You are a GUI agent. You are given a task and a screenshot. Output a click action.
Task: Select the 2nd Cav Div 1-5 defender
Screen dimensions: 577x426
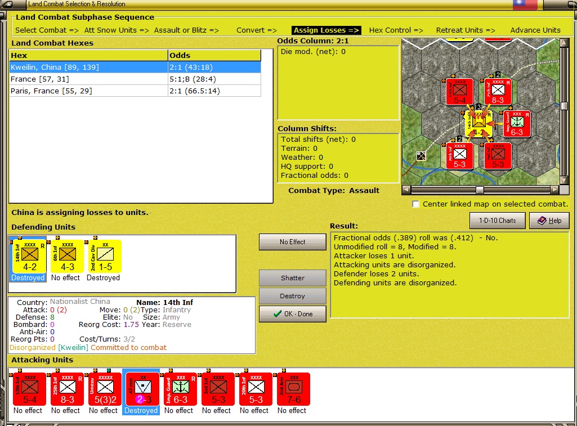tap(105, 257)
